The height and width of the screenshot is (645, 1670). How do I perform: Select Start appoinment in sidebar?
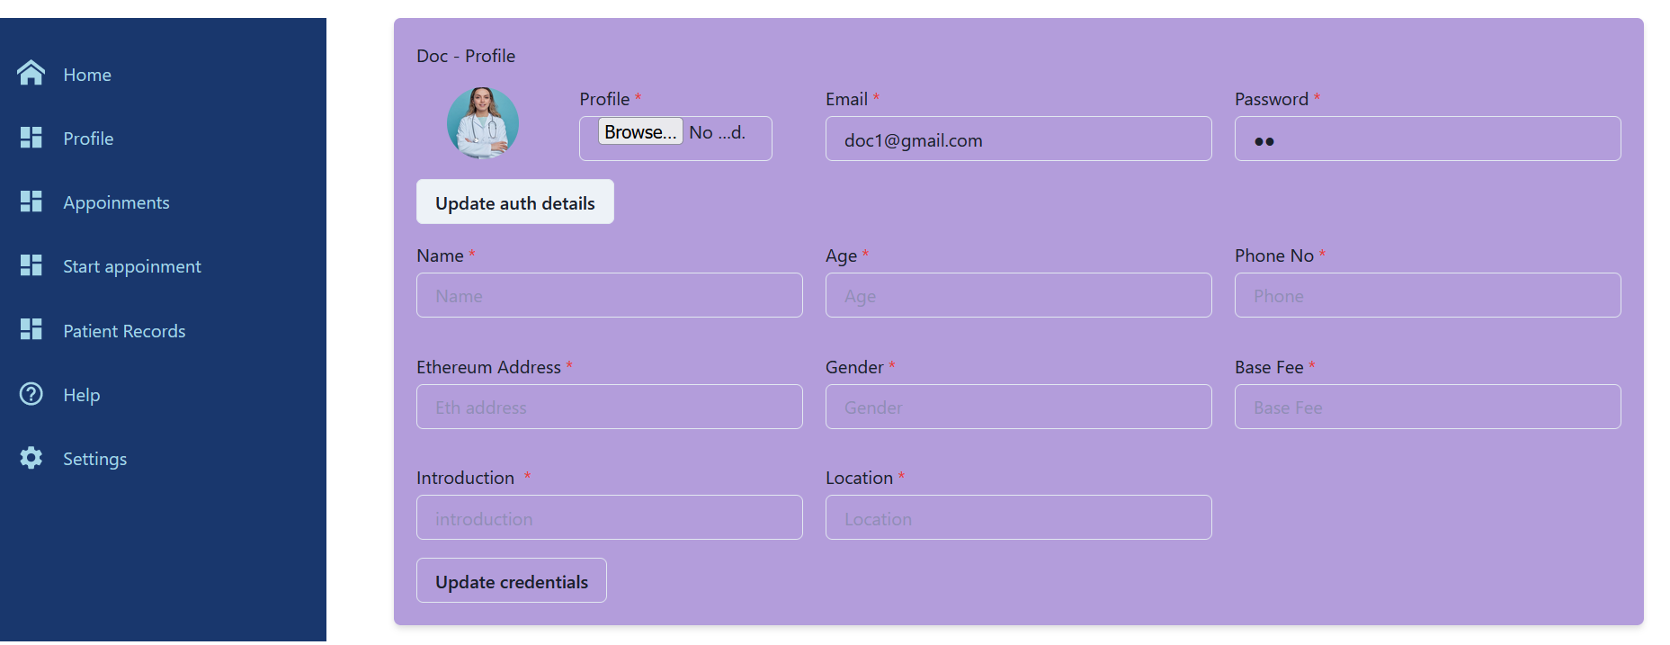pyautogui.click(x=132, y=267)
